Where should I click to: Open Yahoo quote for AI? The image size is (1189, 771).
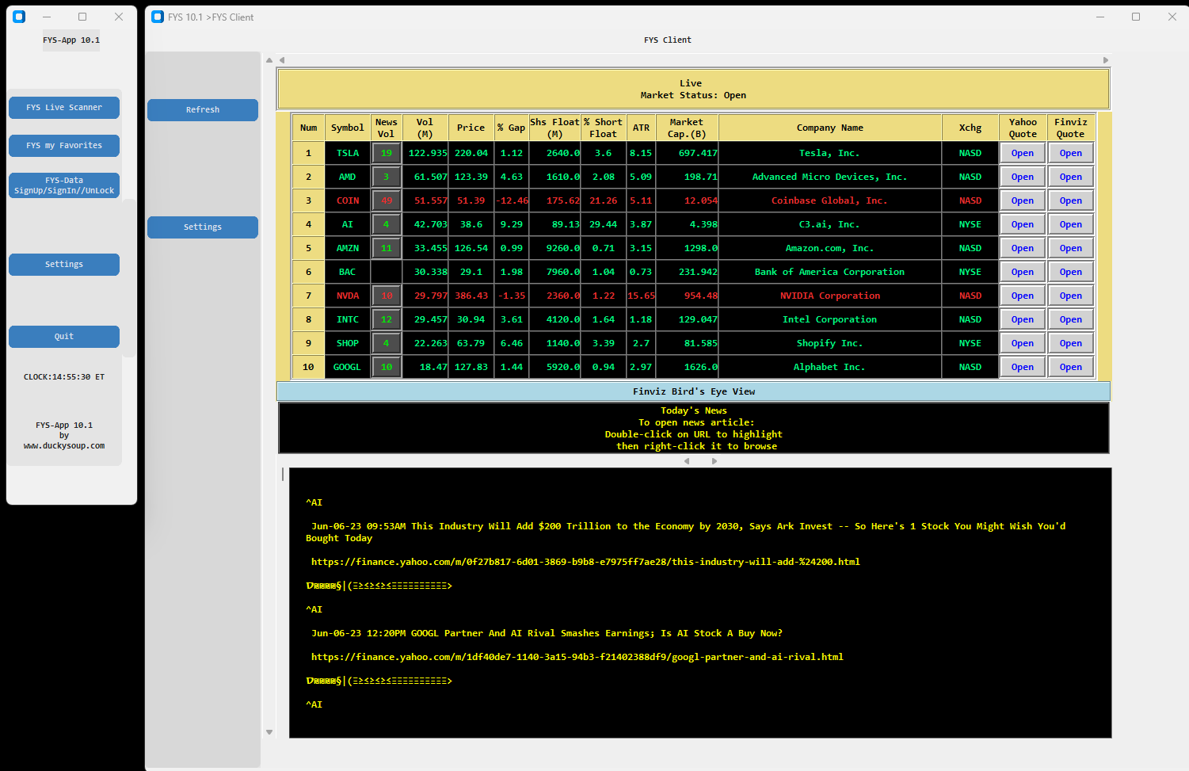click(1022, 225)
